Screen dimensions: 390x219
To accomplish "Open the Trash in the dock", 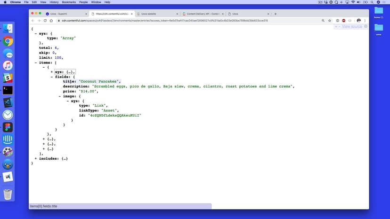I will pyautogui.click(x=8, y=194).
